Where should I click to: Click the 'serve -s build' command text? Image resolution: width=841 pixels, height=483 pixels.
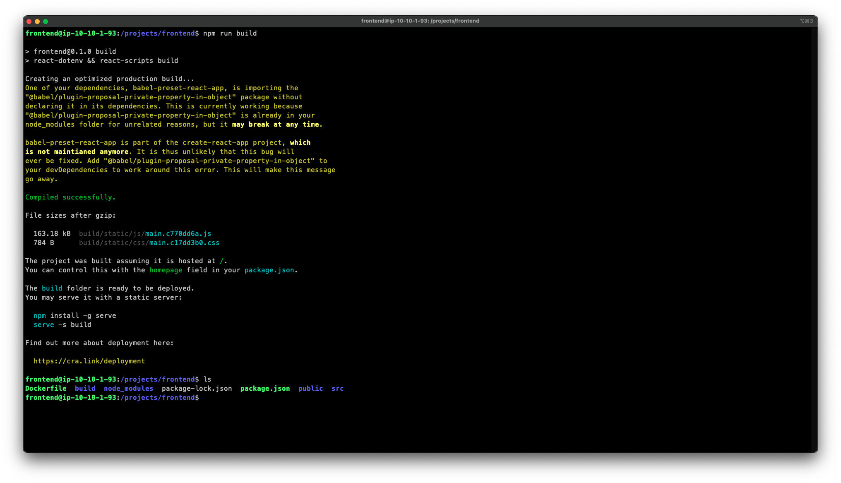[62, 325]
